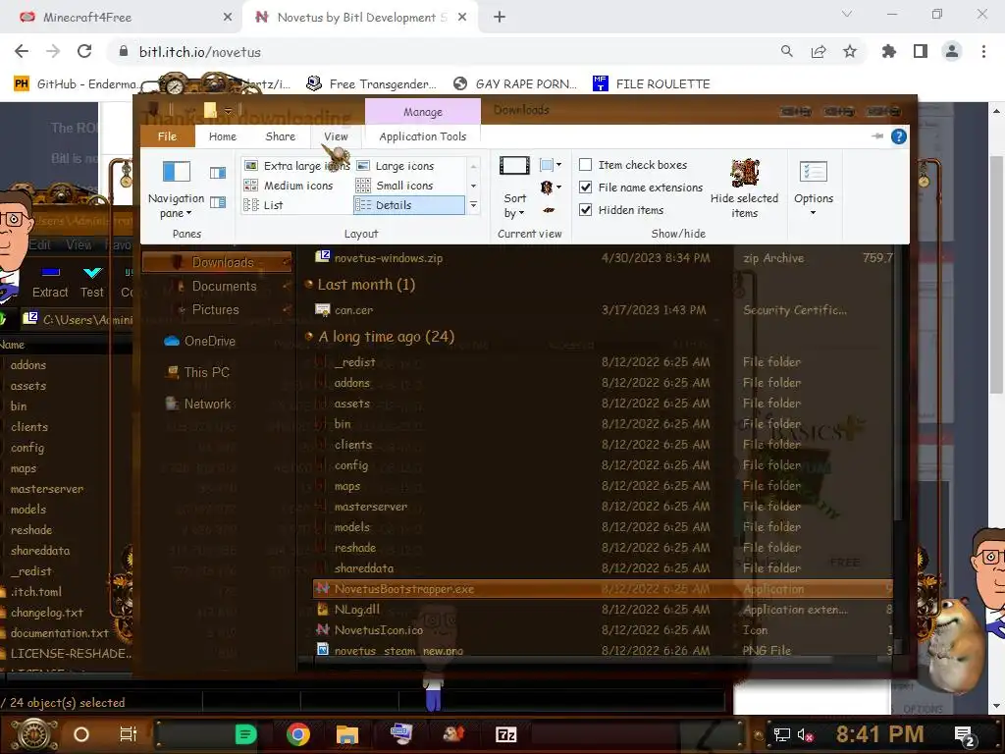Select changelog.txt in the 7-Zip list
Image resolution: width=1005 pixels, height=754 pixels.
[46, 613]
